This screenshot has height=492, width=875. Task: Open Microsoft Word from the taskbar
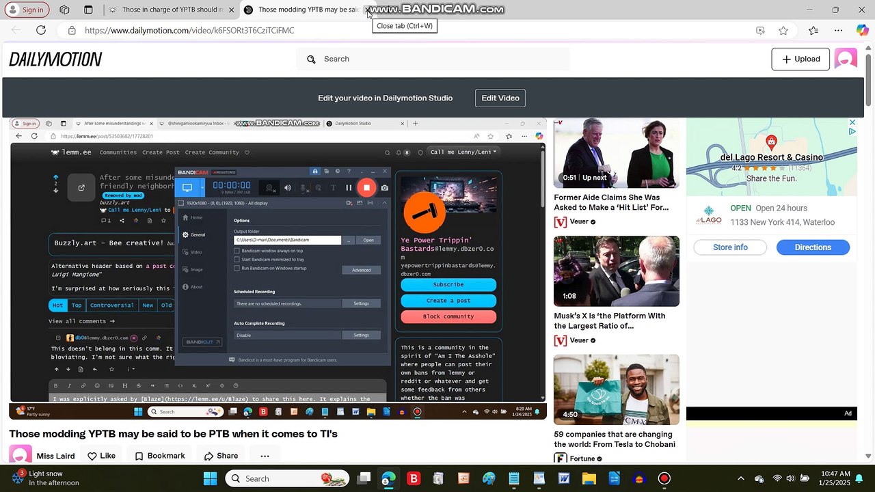(564, 478)
